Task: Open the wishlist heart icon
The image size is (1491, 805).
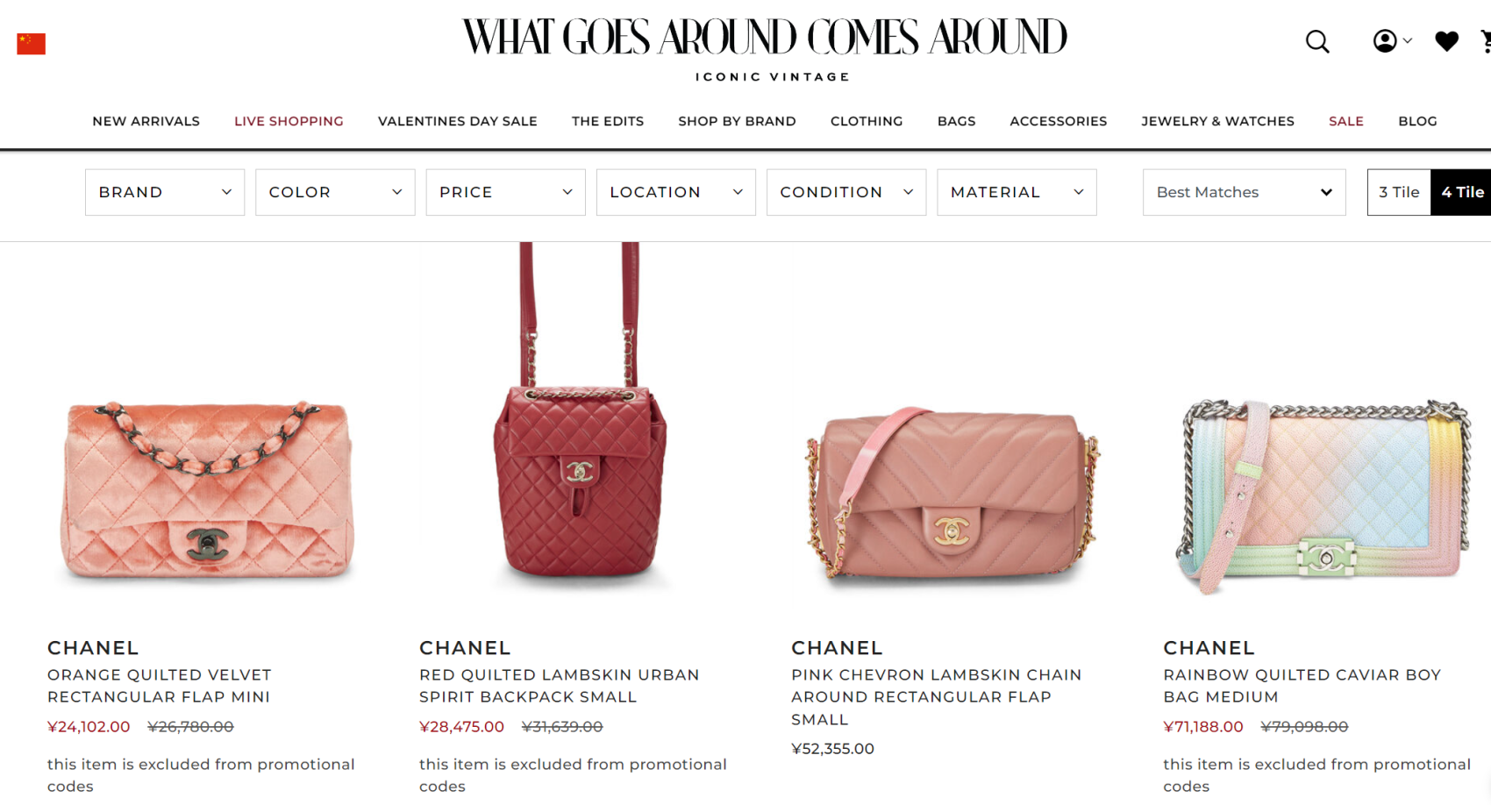Action: [1446, 41]
